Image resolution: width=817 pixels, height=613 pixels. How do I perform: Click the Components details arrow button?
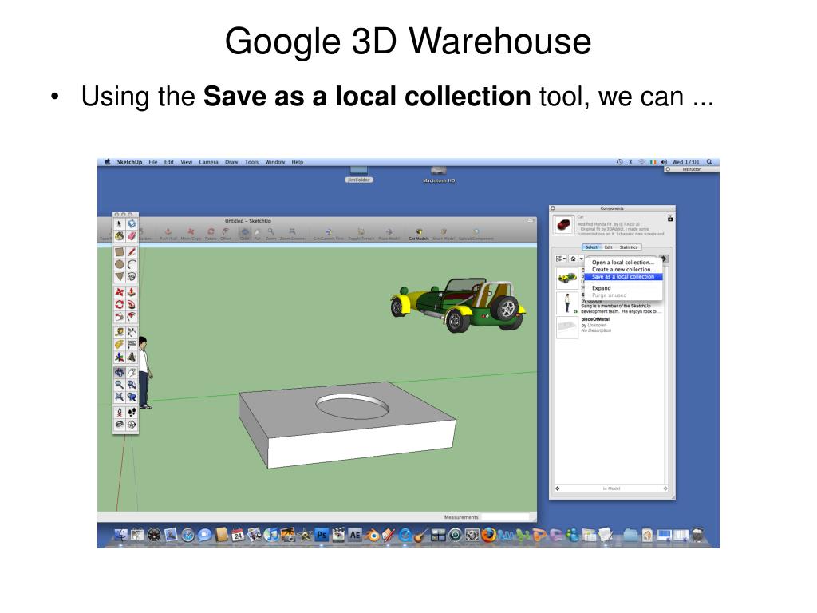coord(664,259)
